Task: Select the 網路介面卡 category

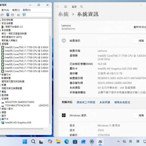Action: 7,109
